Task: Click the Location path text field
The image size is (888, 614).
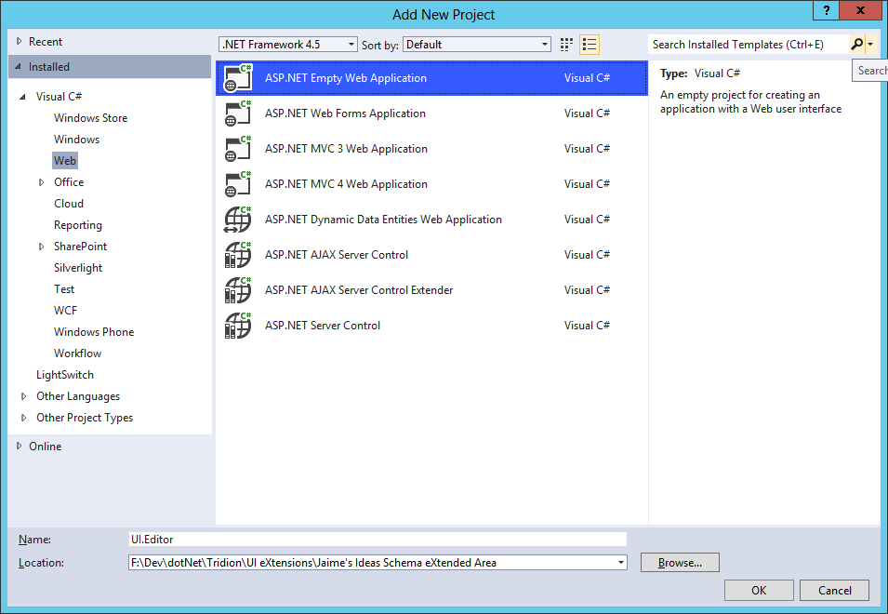Action: click(372, 563)
